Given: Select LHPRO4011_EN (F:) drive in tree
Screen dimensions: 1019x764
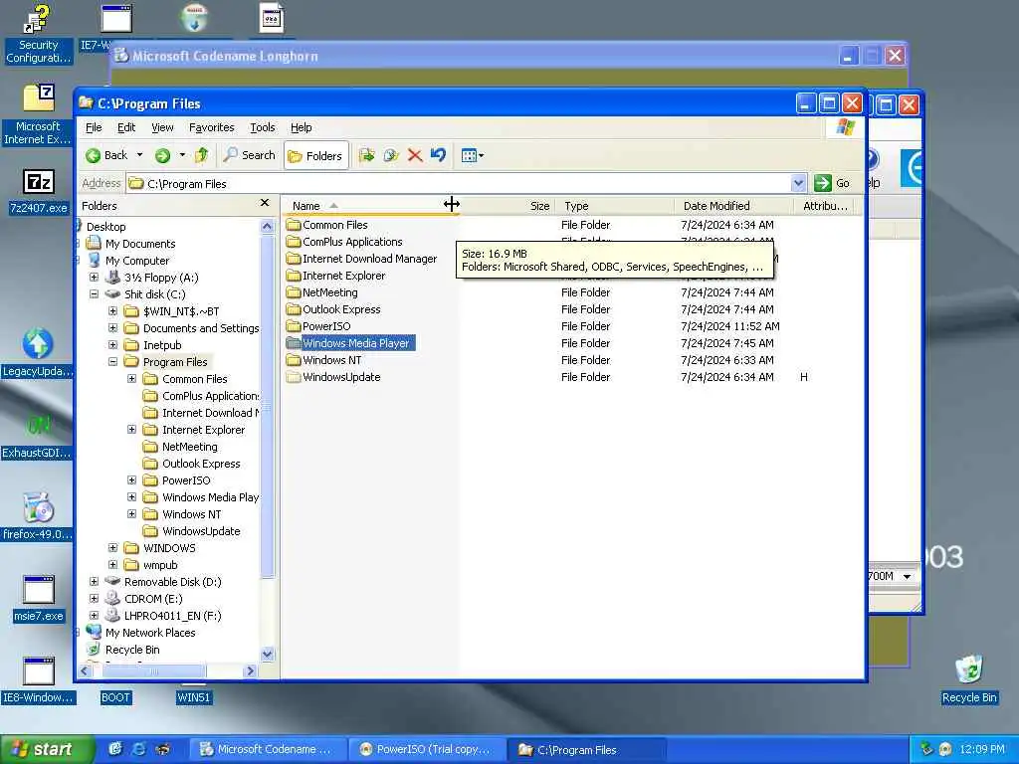Looking at the screenshot, I should tap(172, 615).
